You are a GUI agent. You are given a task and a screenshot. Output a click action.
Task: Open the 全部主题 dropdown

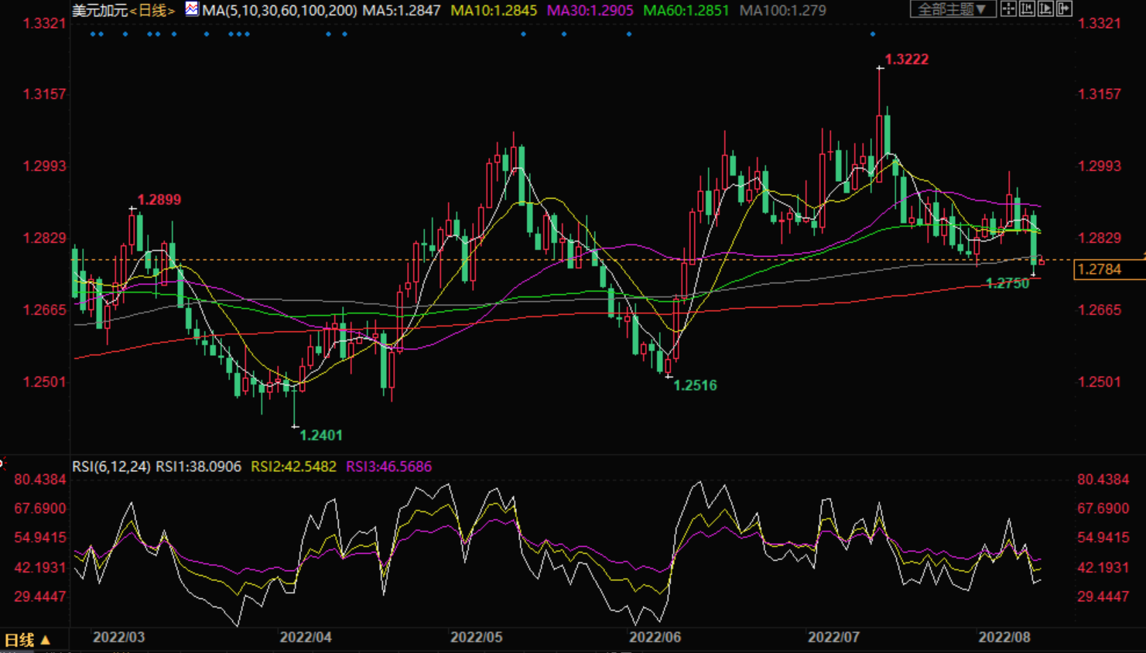pos(952,9)
